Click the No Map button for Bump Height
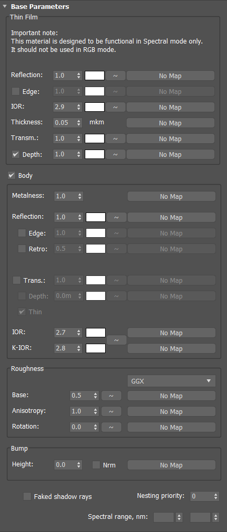The height and width of the screenshot is (532, 227). 171,465
